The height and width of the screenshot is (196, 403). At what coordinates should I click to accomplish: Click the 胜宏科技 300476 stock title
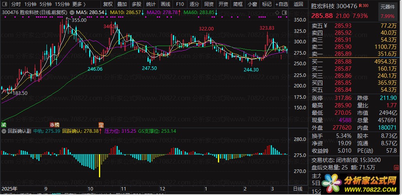tap(334, 5)
